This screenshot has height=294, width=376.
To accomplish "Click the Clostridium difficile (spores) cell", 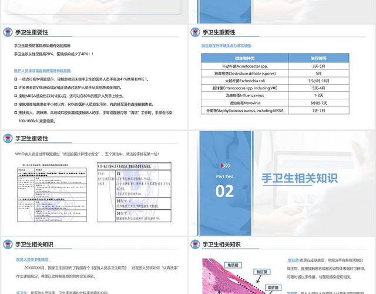I will 244,73.
